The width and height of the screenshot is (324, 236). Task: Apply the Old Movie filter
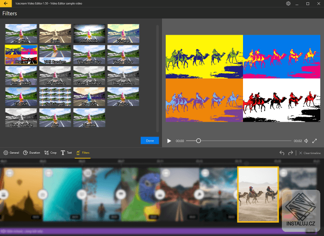click(x=89, y=33)
